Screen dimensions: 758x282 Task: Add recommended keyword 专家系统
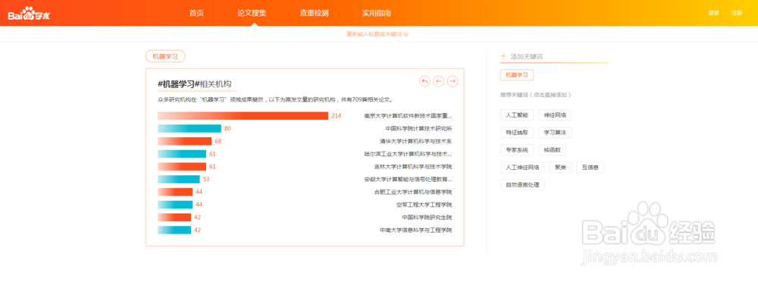pos(517,150)
